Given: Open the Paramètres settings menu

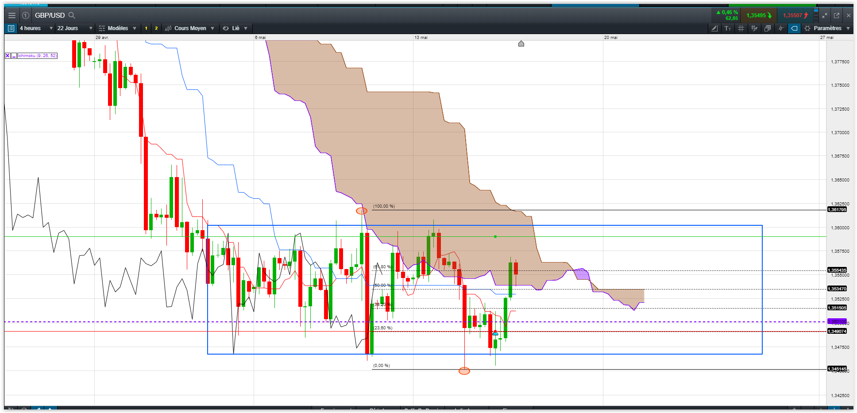Looking at the screenshot, I should [827, 28].
